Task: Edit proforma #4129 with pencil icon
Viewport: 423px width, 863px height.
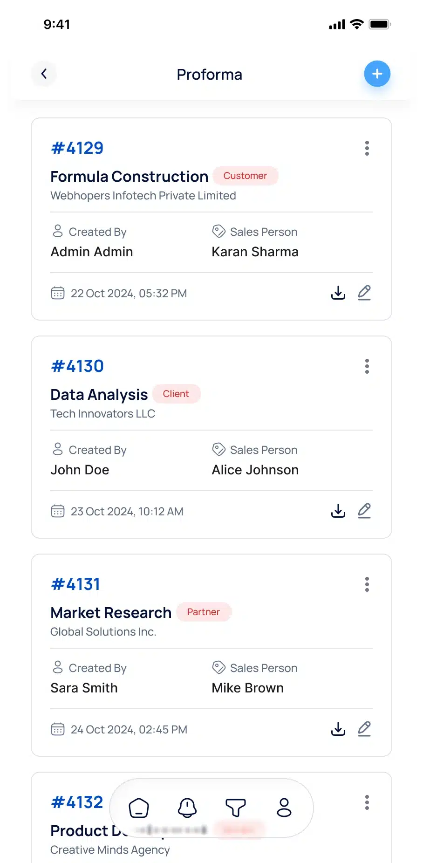Action: pyautogui.click(x=364, y=293)
